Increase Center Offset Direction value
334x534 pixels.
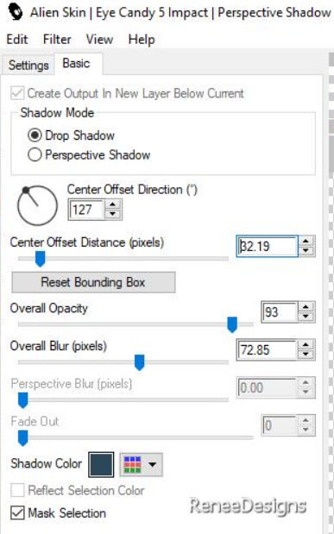pyautogui.click(x=113, y=204)
